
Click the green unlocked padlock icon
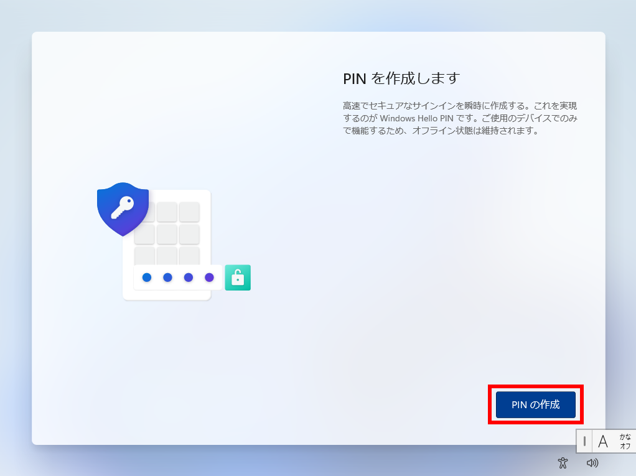(x=238, y=278)
